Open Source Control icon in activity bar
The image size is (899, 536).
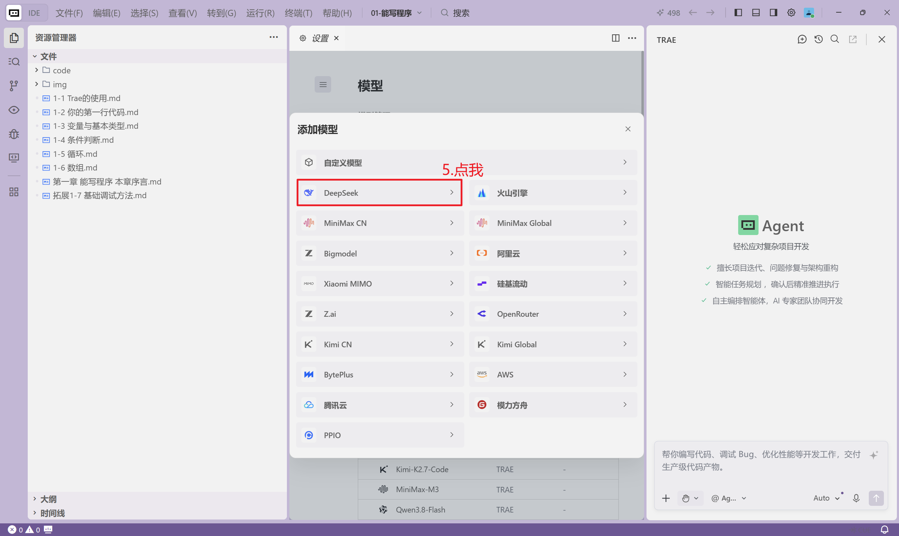(14, 86)
